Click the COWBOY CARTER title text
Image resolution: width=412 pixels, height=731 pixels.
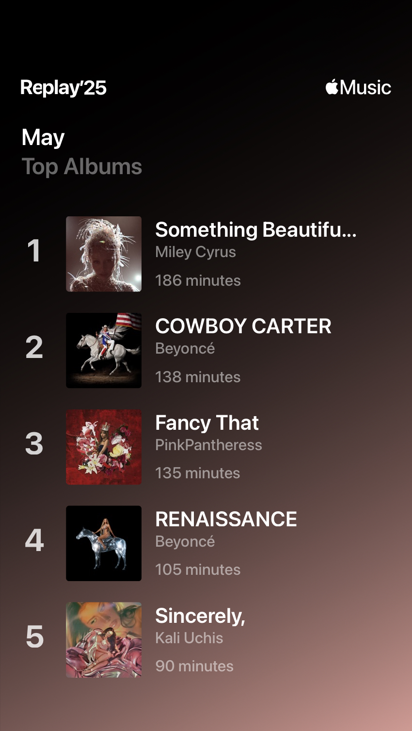(243, 326)
